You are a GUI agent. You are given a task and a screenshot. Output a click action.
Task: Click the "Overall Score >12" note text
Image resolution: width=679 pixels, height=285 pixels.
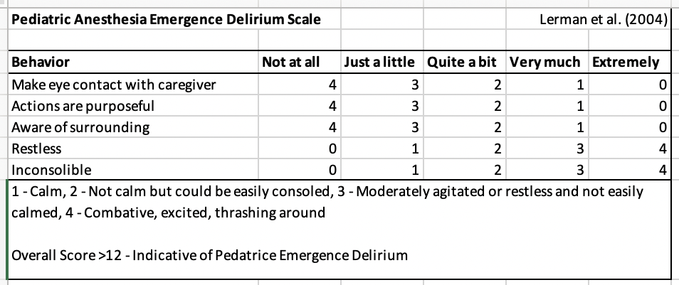(210, 255)
